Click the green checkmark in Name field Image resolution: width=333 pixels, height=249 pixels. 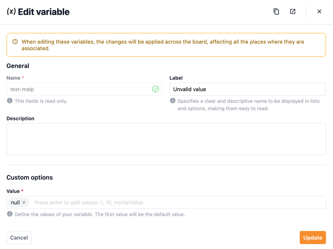coord(155,89)
